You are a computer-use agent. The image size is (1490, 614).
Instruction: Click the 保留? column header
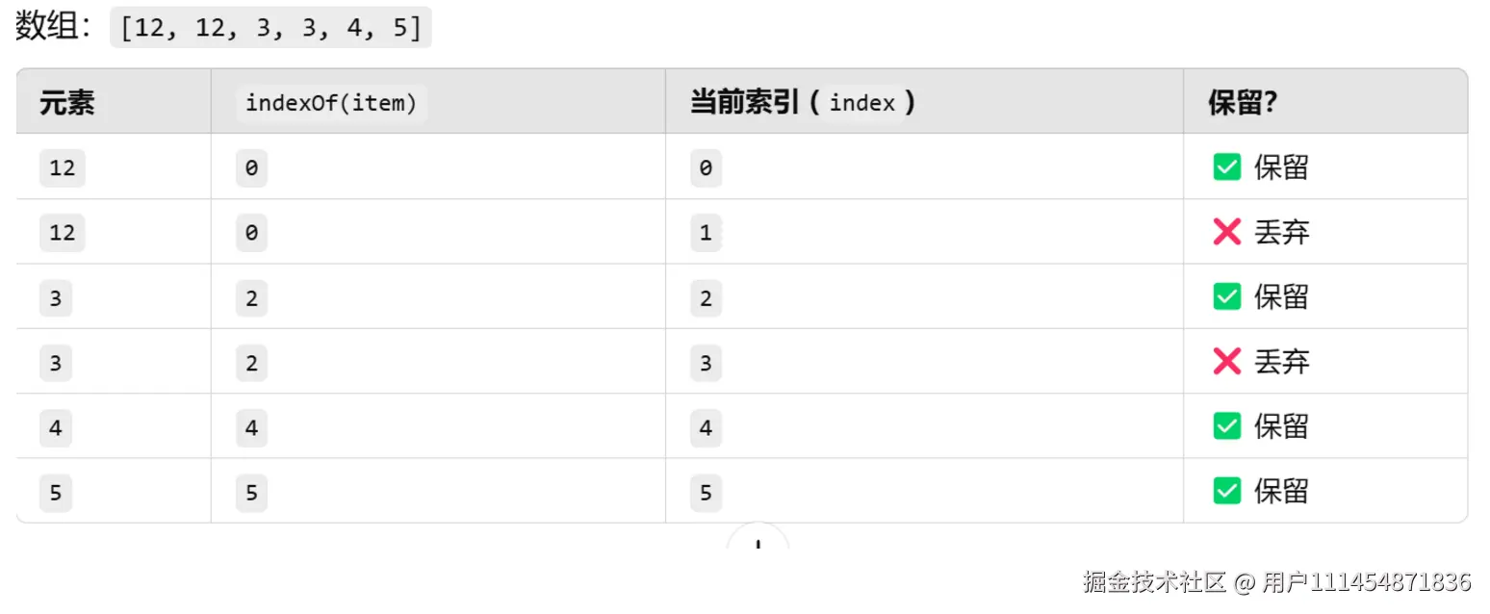click(x=1243, y=102)
